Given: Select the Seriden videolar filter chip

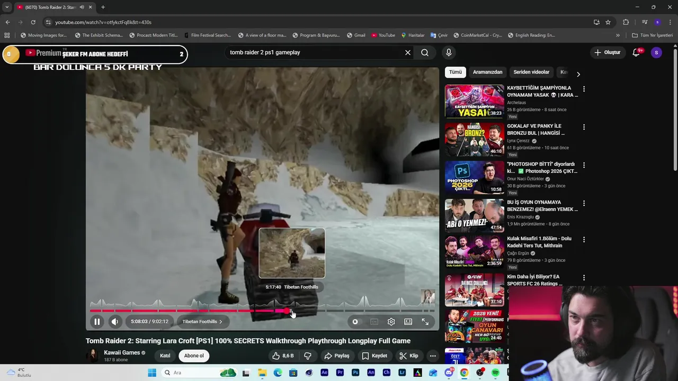Looking at the screenshot, I should pos(531,72).
